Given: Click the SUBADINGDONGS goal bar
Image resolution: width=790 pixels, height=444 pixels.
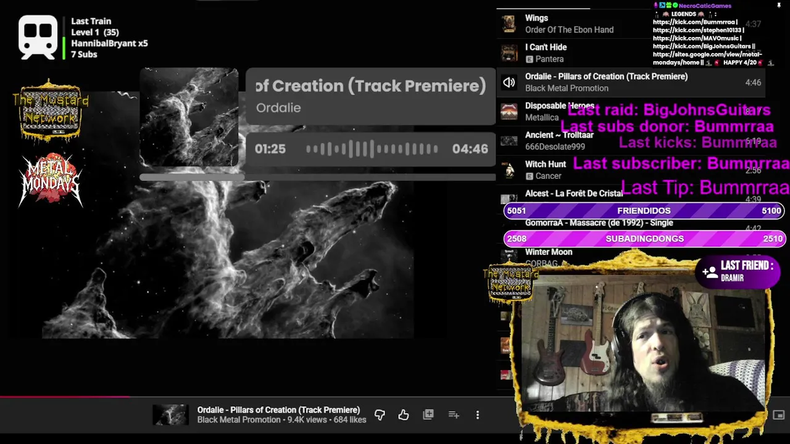Looking at the screenshot, I should pos(644,239).
